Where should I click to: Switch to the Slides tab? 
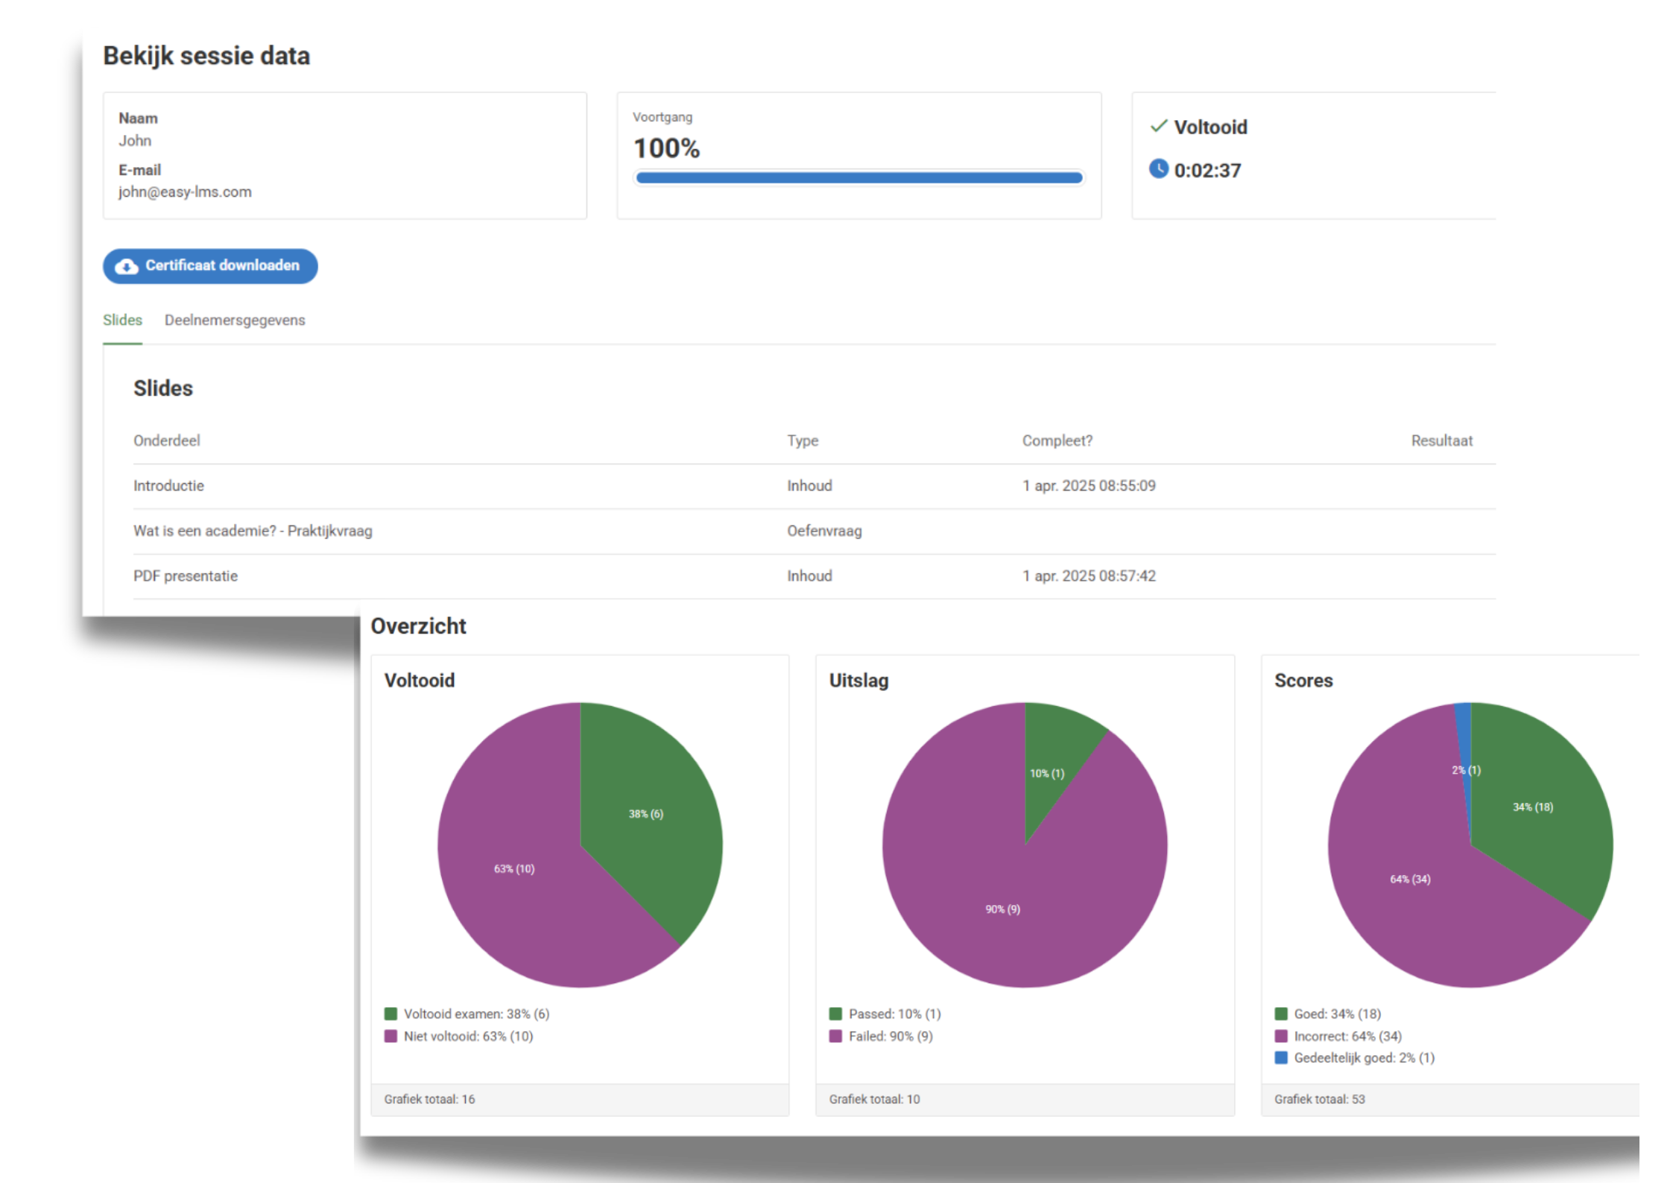pyautogui.click(x=122, y=321)
